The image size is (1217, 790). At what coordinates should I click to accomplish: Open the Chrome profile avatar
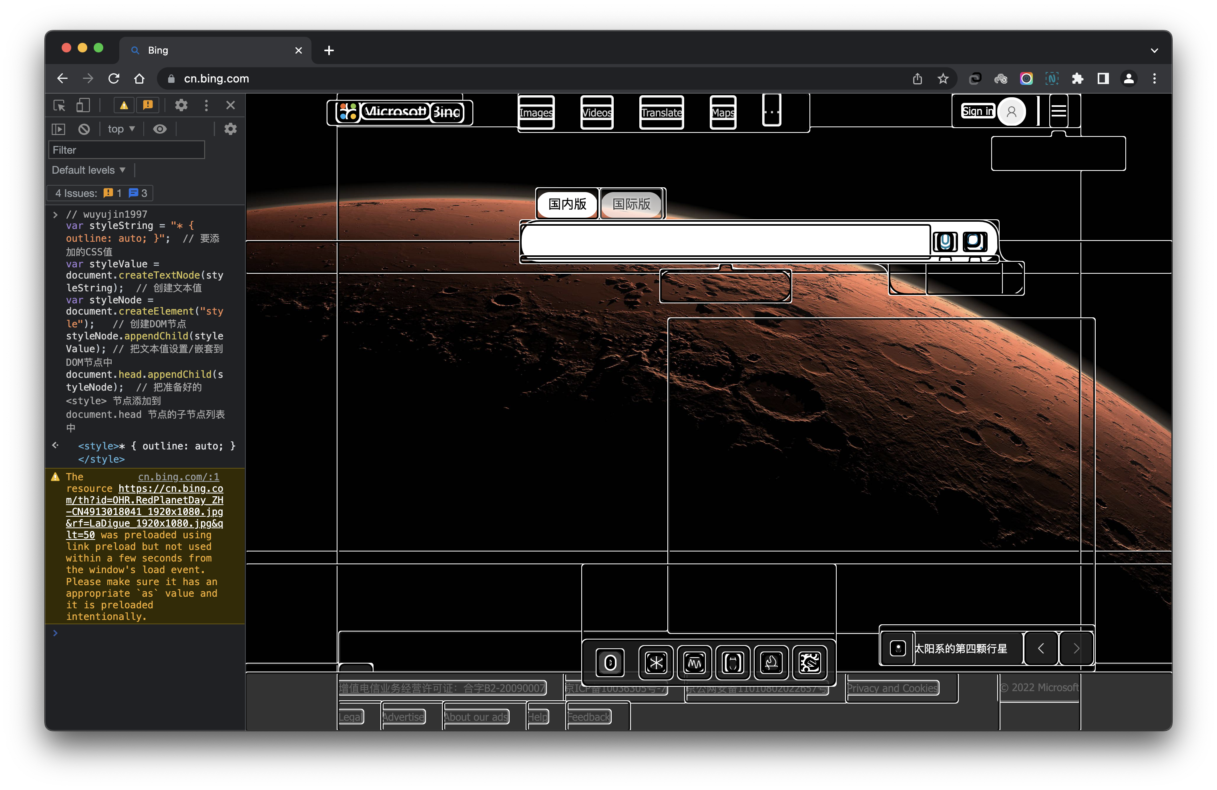pyautogui.click(x=1129, y=79)
